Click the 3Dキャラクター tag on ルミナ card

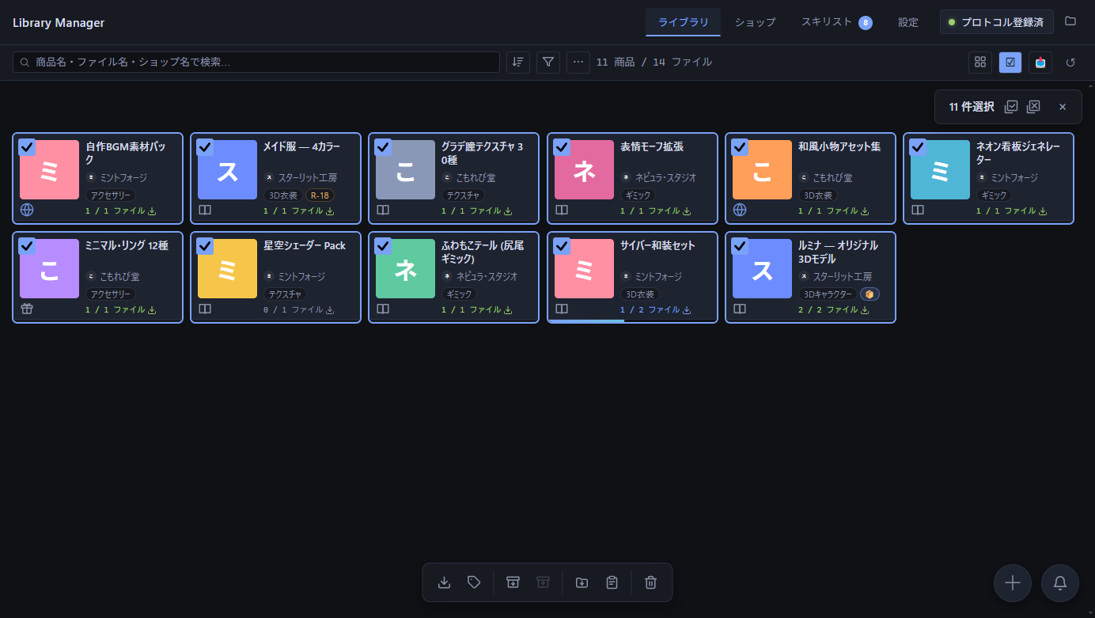pos(828,294)
